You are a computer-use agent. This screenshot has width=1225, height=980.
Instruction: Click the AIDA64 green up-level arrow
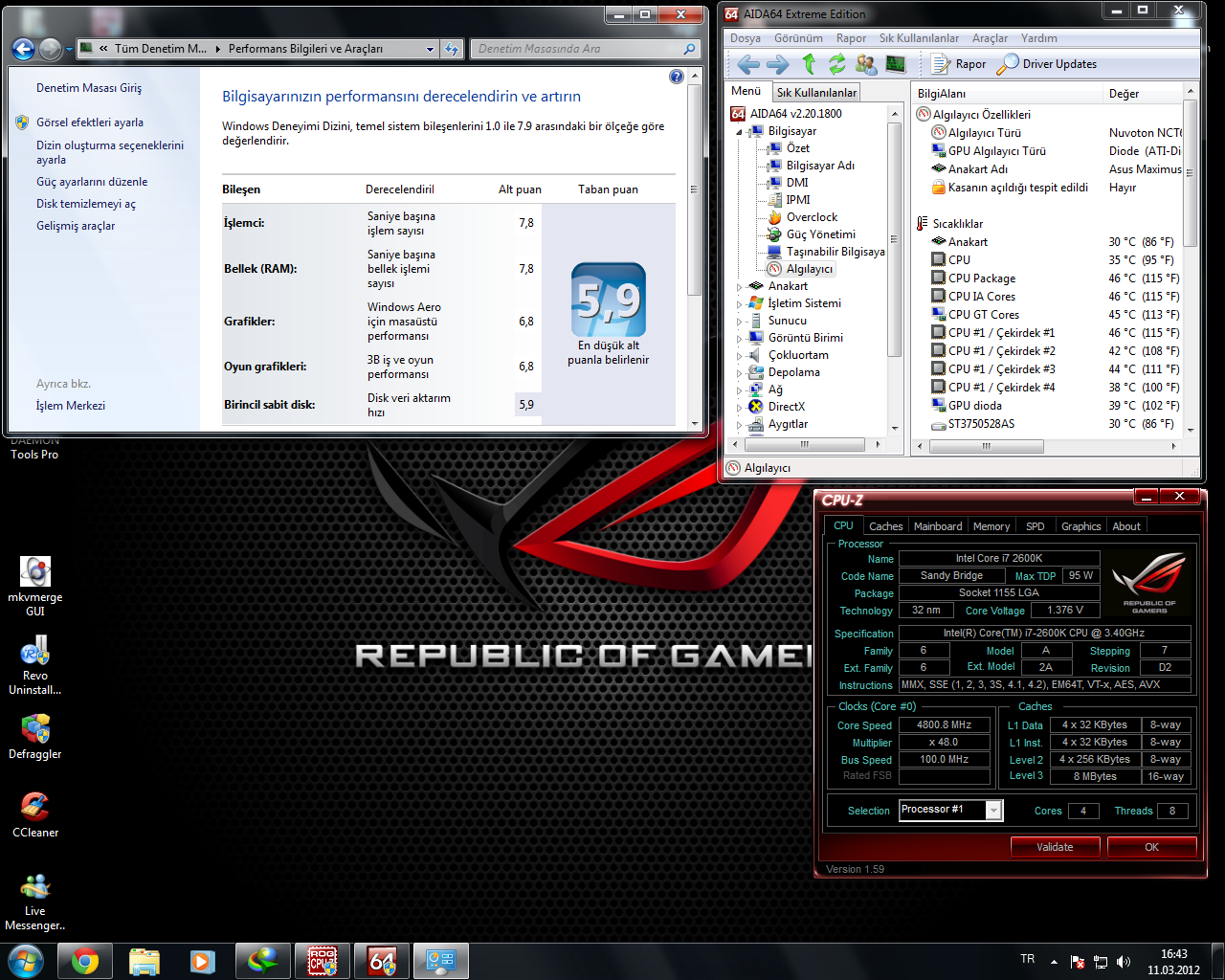(809, 64)
